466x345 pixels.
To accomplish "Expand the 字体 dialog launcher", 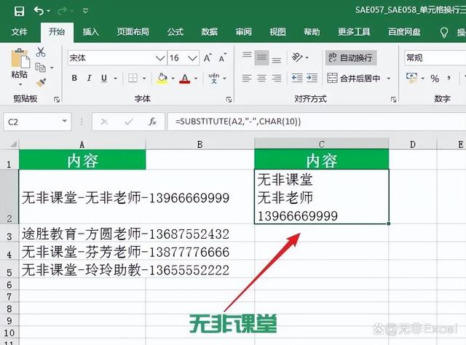I will point(229,100).
